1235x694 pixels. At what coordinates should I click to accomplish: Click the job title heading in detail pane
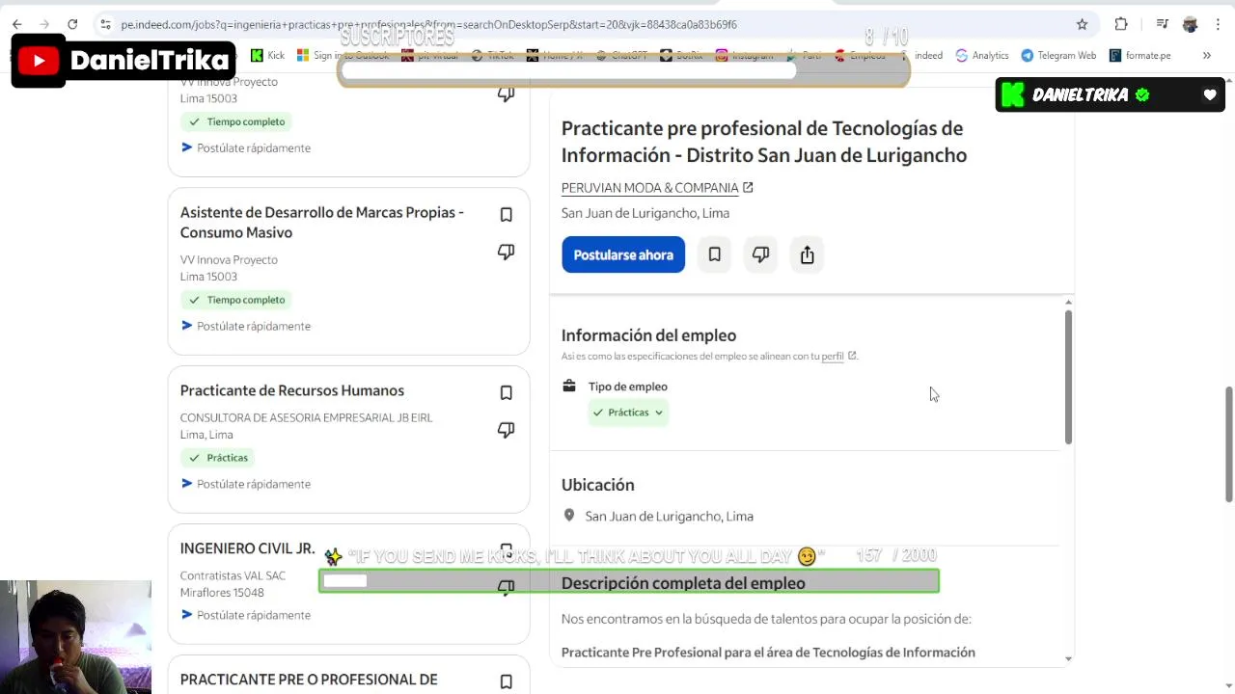(764, 142)
